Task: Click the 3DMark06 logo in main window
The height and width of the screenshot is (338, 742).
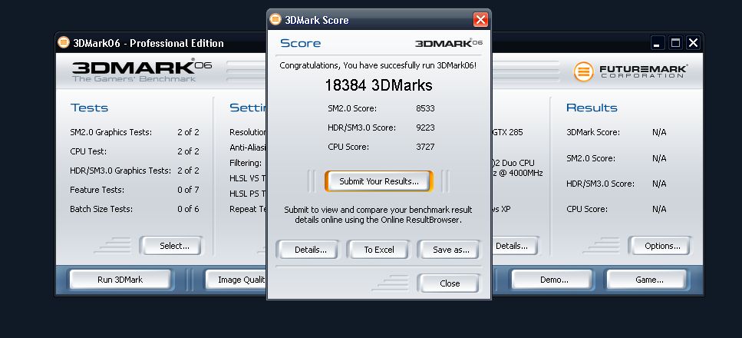Action: [141, 71]
